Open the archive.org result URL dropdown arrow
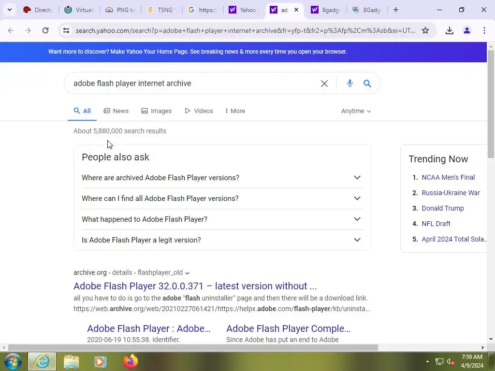 click(x=187, y=273)
